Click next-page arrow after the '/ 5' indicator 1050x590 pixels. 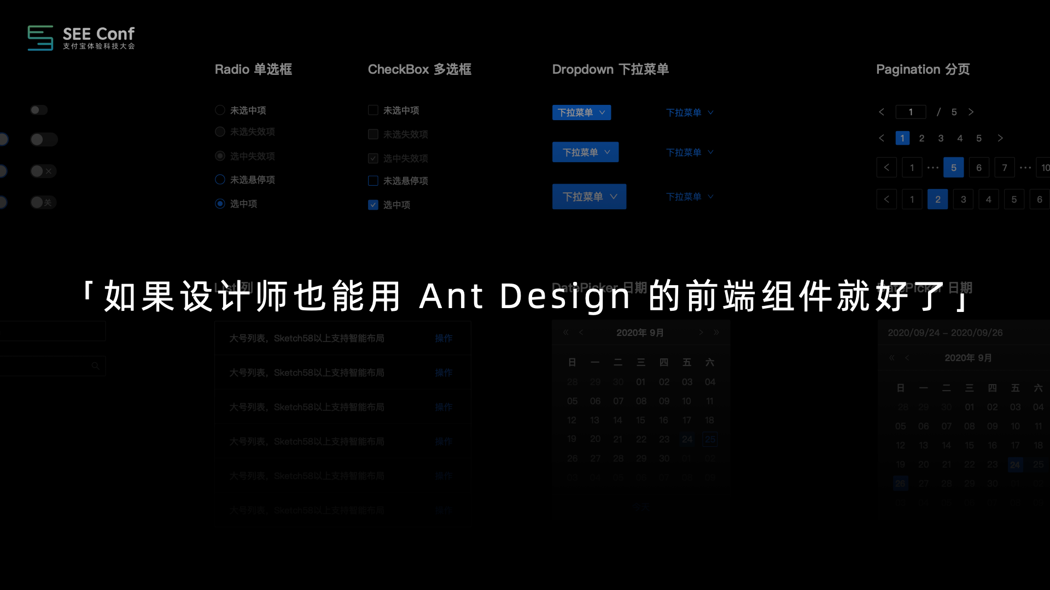[971, 112]
